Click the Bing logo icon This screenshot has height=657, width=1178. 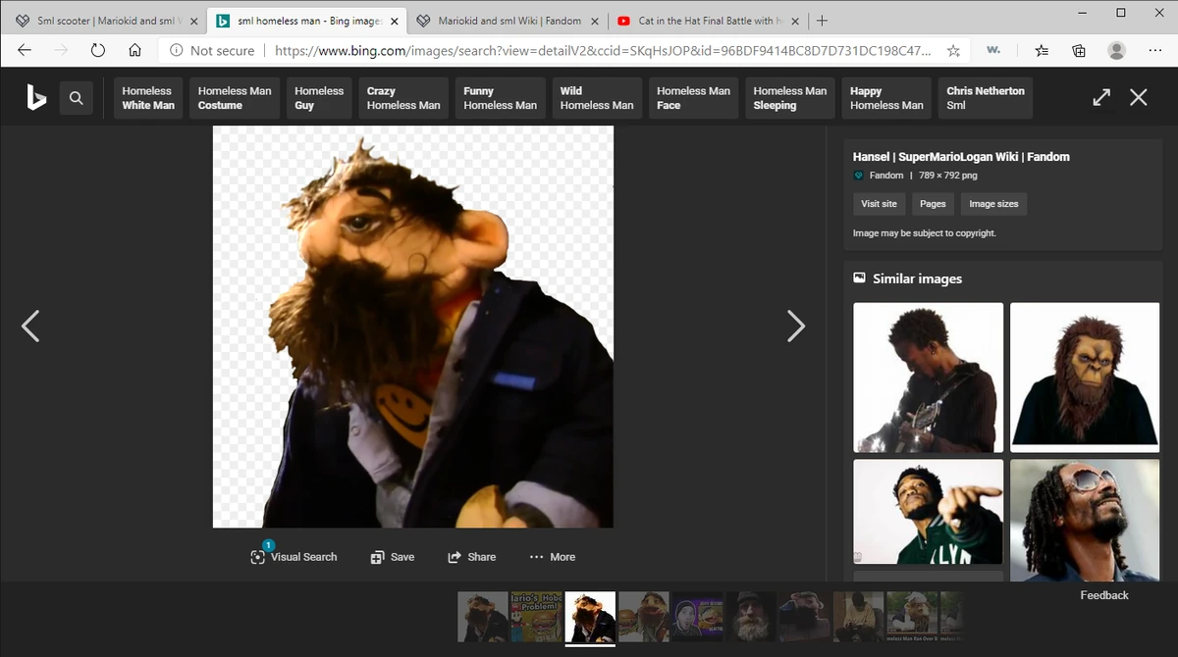coord(36,97)
